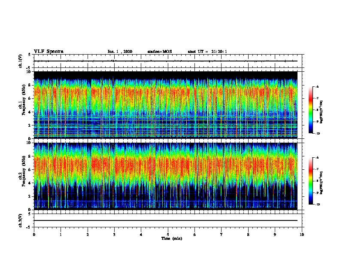
Task: Click the "-6" label on ch.1 color scale
Action: 317,86
